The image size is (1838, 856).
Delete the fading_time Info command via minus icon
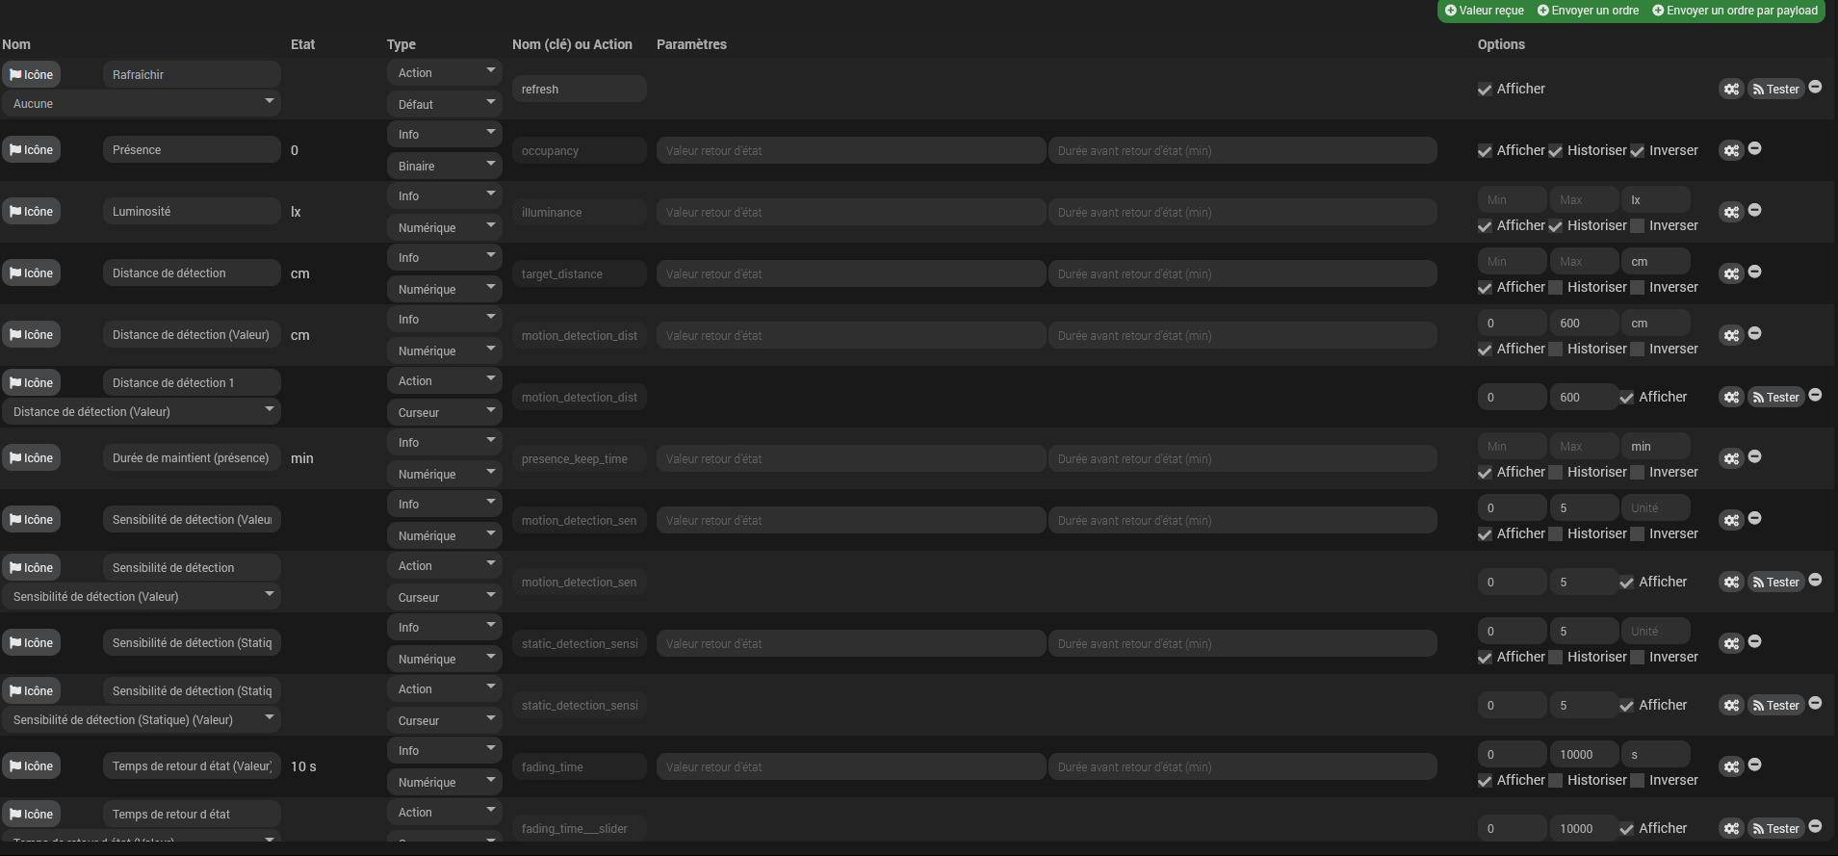coord(1754,765)
